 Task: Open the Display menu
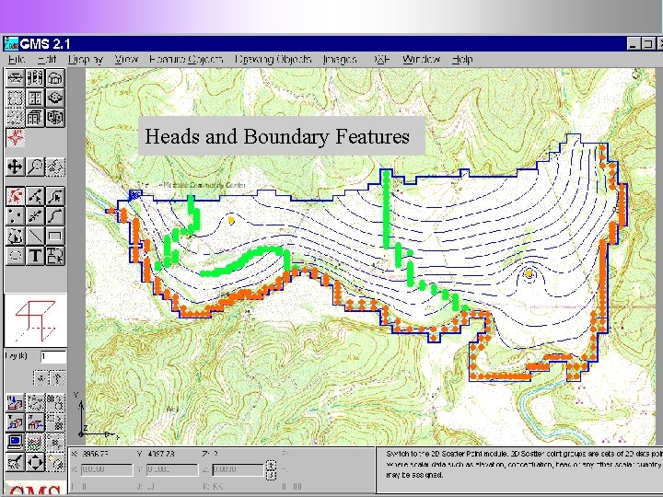pos(86,59)
